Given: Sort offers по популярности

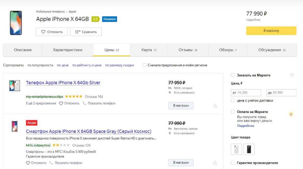Looking at the screenshot, I should [x=40, y=65].
